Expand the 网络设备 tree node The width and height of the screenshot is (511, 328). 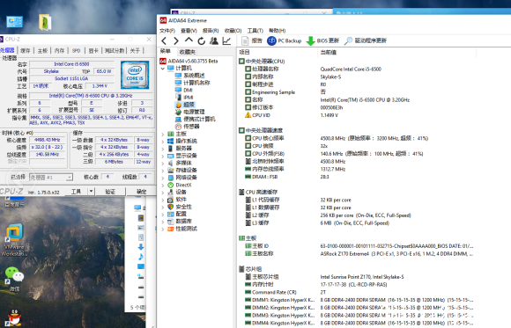163,178
